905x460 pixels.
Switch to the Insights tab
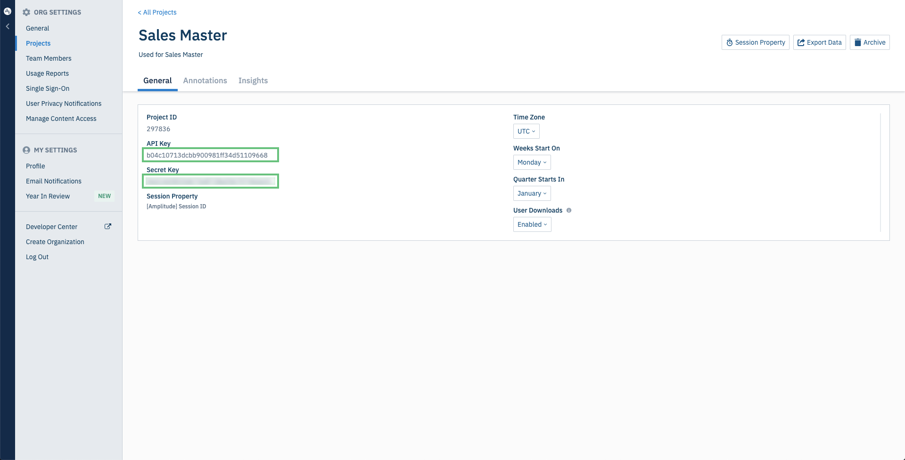[253, 80]
